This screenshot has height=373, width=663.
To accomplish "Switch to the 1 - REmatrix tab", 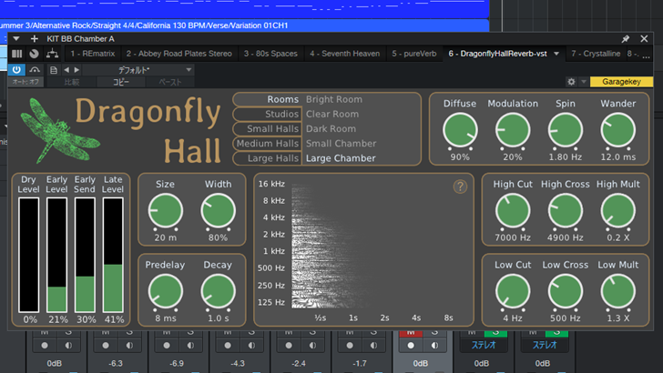I will point(93,54).
